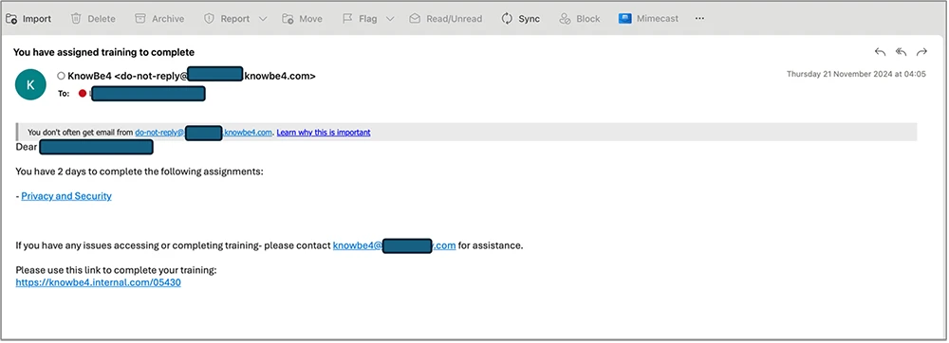Click 'Please use this link to complete your training'
Image resolution: width=949 pixels, height=343 pixels.
coord(116,271)
